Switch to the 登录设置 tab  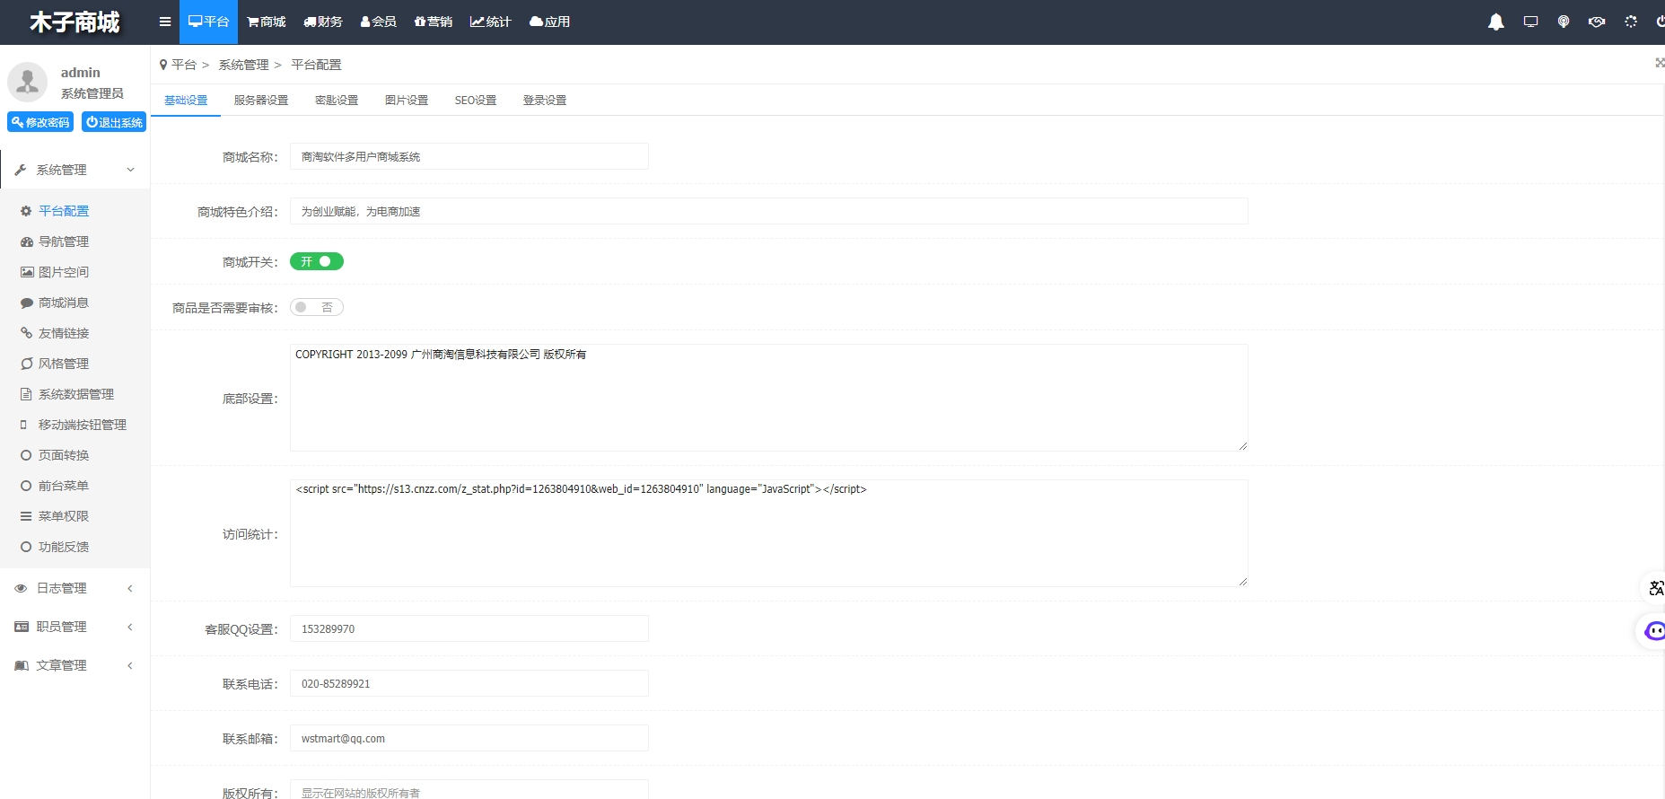(545, 101)
